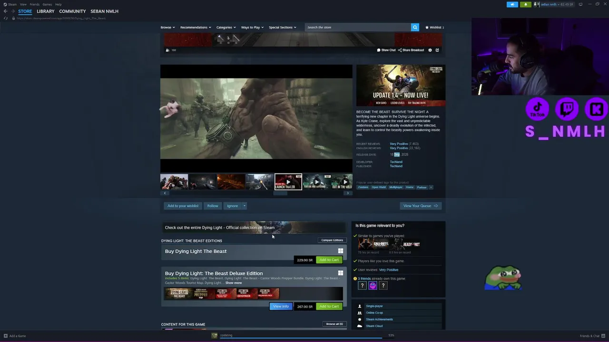This screenshot has width=609, height=342.
Task: Expand Deluxe Edition Show more
Action: pos(234,283)
